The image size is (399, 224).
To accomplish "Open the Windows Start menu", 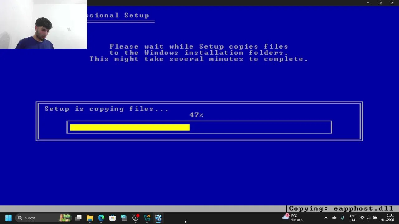I will 8,218.
